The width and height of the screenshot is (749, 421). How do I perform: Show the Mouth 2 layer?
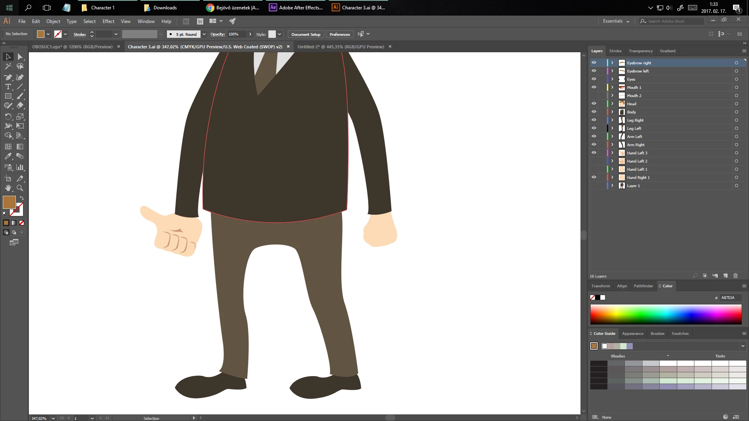pyautogui.click(x=594, y=96)
